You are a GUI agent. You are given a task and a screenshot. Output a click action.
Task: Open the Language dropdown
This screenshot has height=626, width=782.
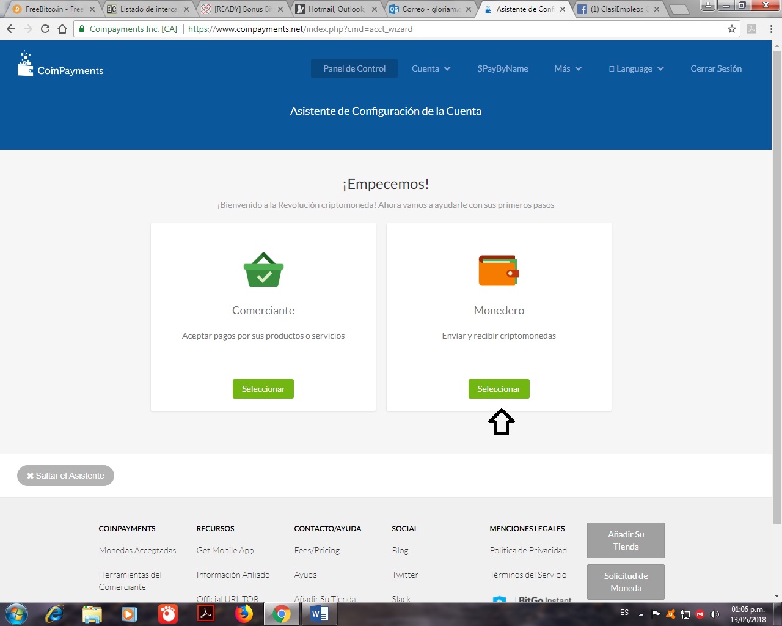point(636,68)
